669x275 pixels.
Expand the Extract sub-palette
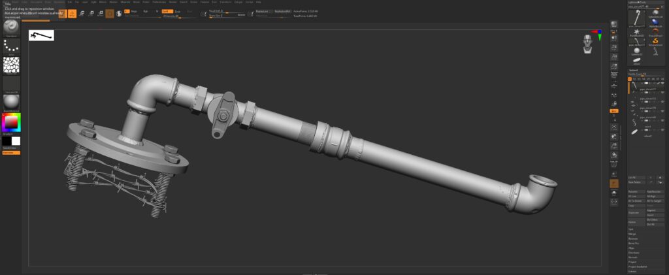632,271
